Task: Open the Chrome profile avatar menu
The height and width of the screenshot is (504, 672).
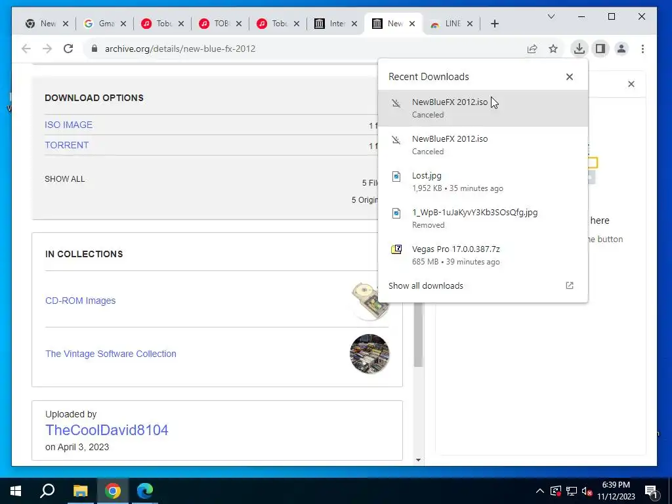Action: (x=621, y=49)
